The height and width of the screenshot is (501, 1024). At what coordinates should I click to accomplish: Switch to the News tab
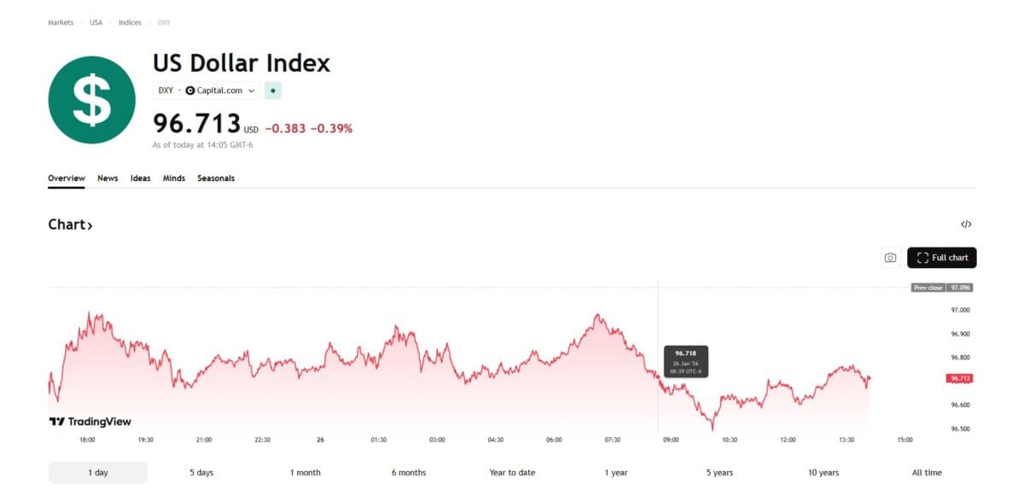[108, 178]
